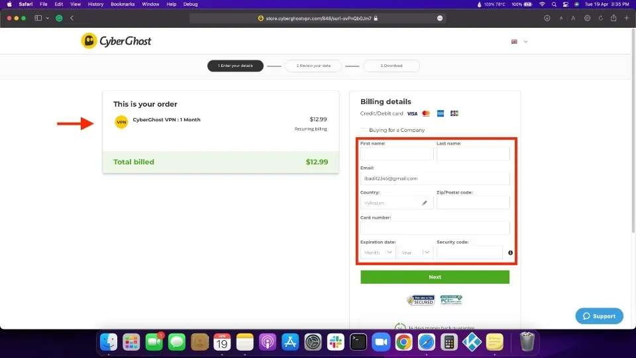The image size is (636, 358).
Task: Open the History menu
Action: 95,4
